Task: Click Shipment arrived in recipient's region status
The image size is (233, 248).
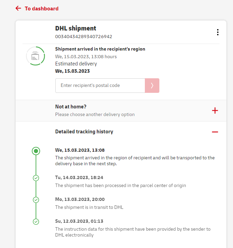Action: (x=100, y=49)
